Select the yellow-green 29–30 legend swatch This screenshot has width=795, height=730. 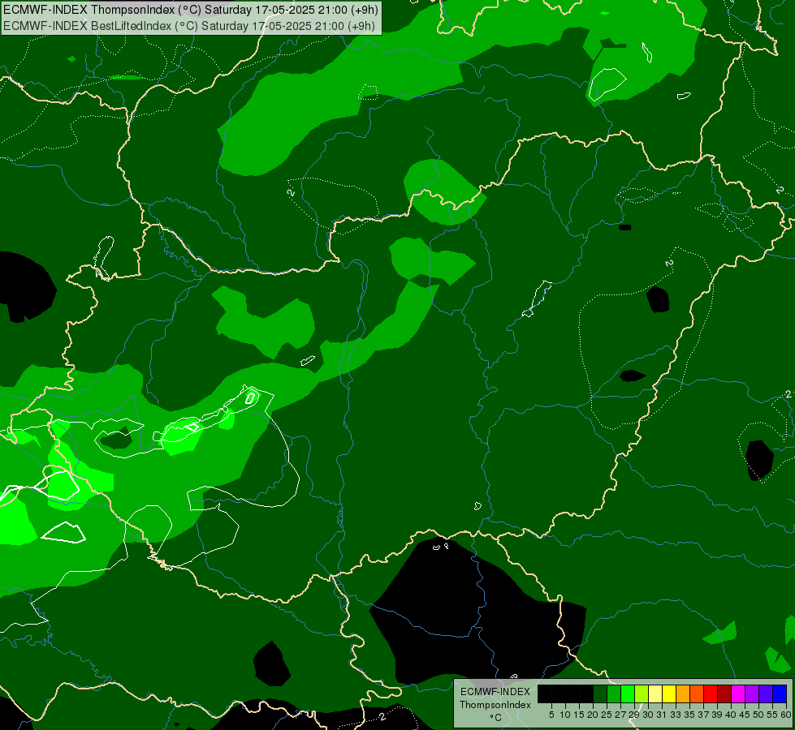click(x=642, y=694)
